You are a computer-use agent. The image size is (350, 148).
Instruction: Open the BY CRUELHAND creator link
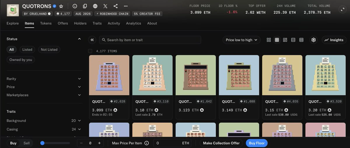(x=37, y=14)
